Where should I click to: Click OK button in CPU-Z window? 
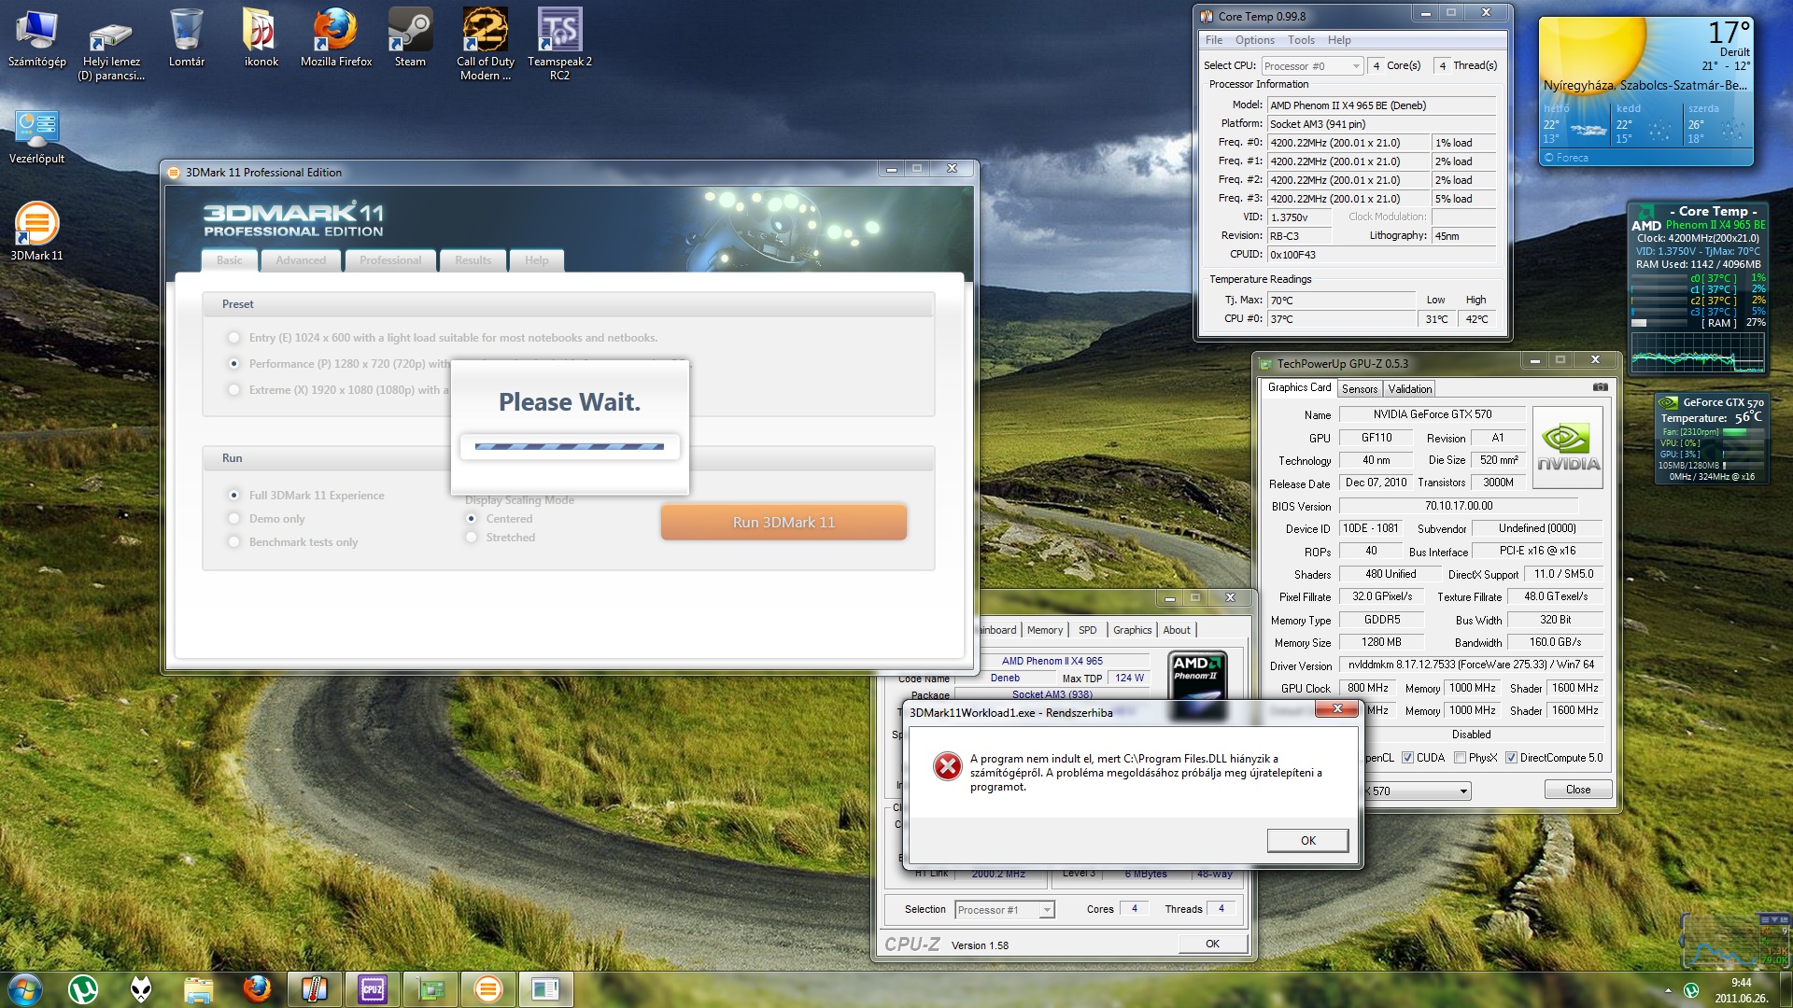pyautogui.click(x=1212, y=944)
